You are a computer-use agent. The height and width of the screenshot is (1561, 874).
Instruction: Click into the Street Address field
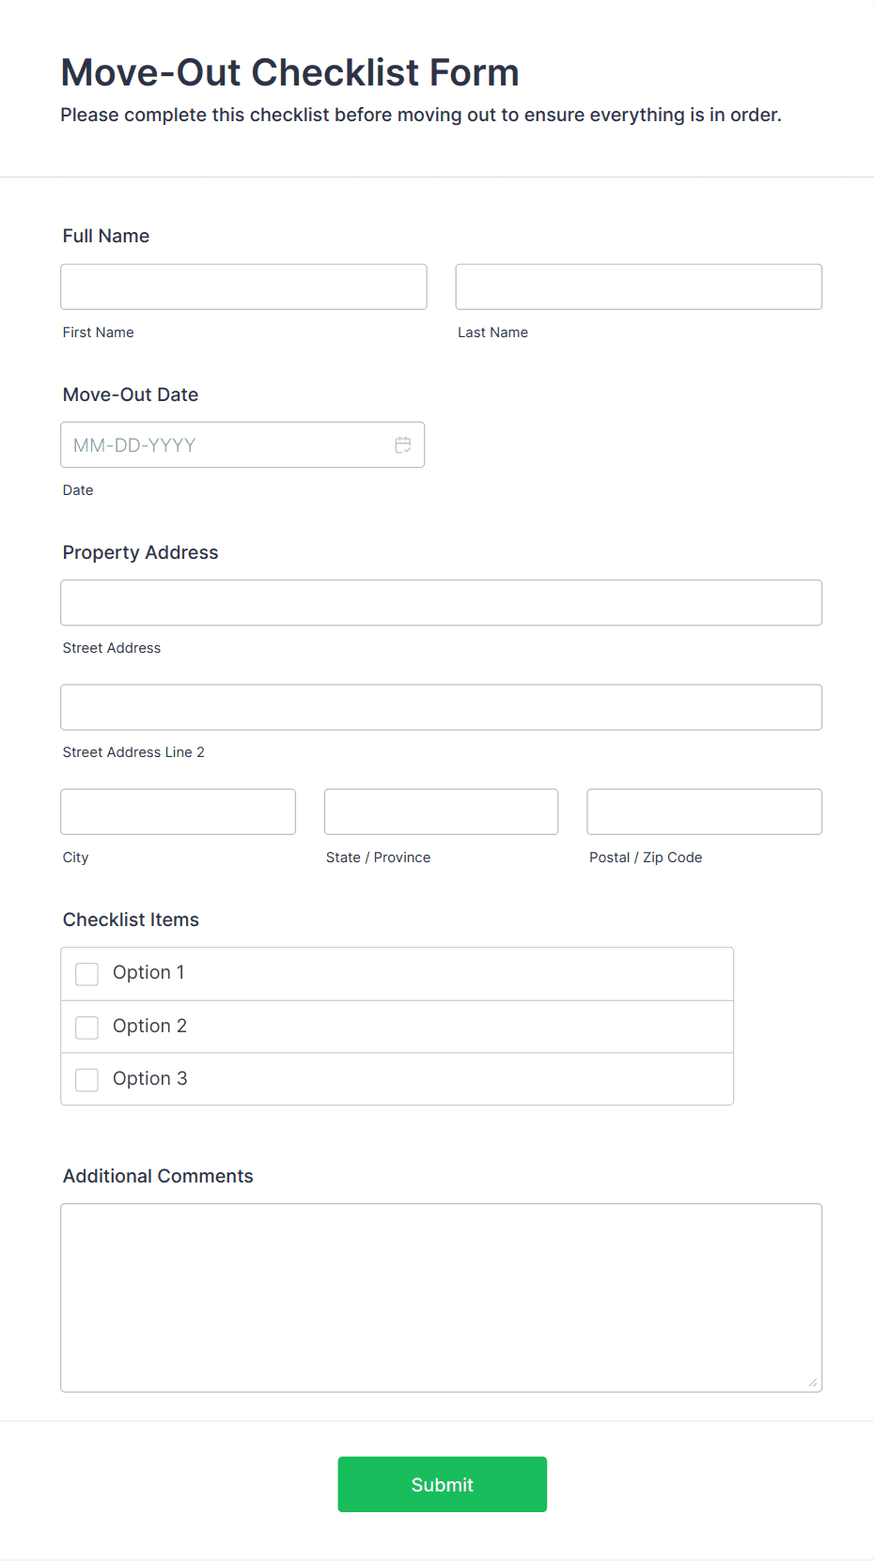pyautogui.click(x=442, y=603)
